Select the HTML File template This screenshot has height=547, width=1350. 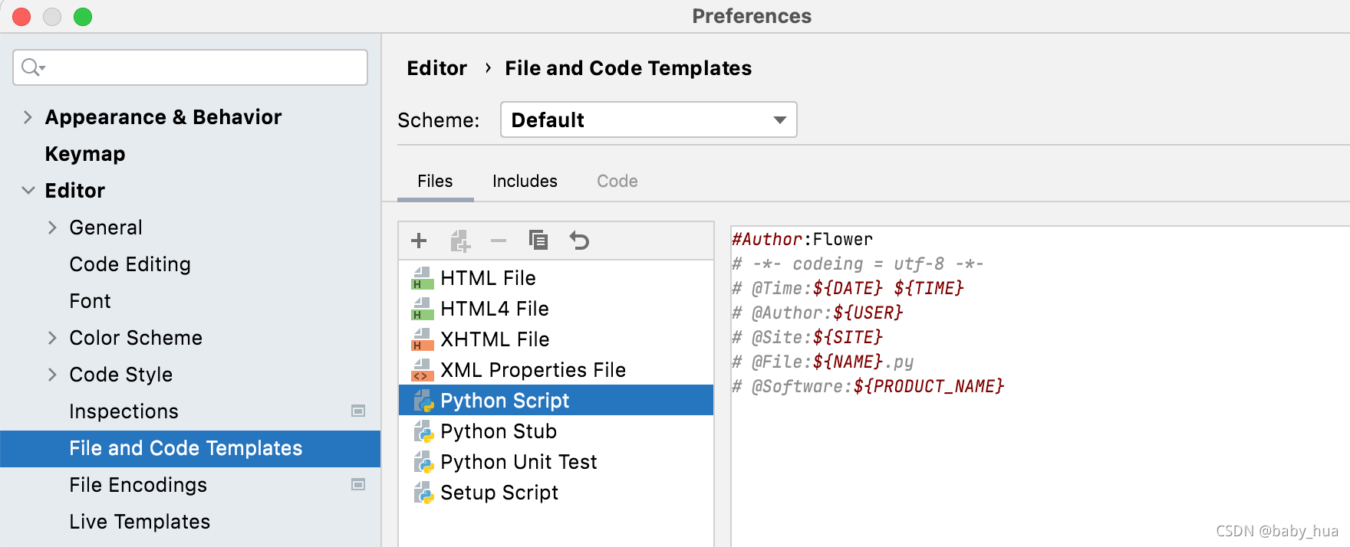[488, 278]
